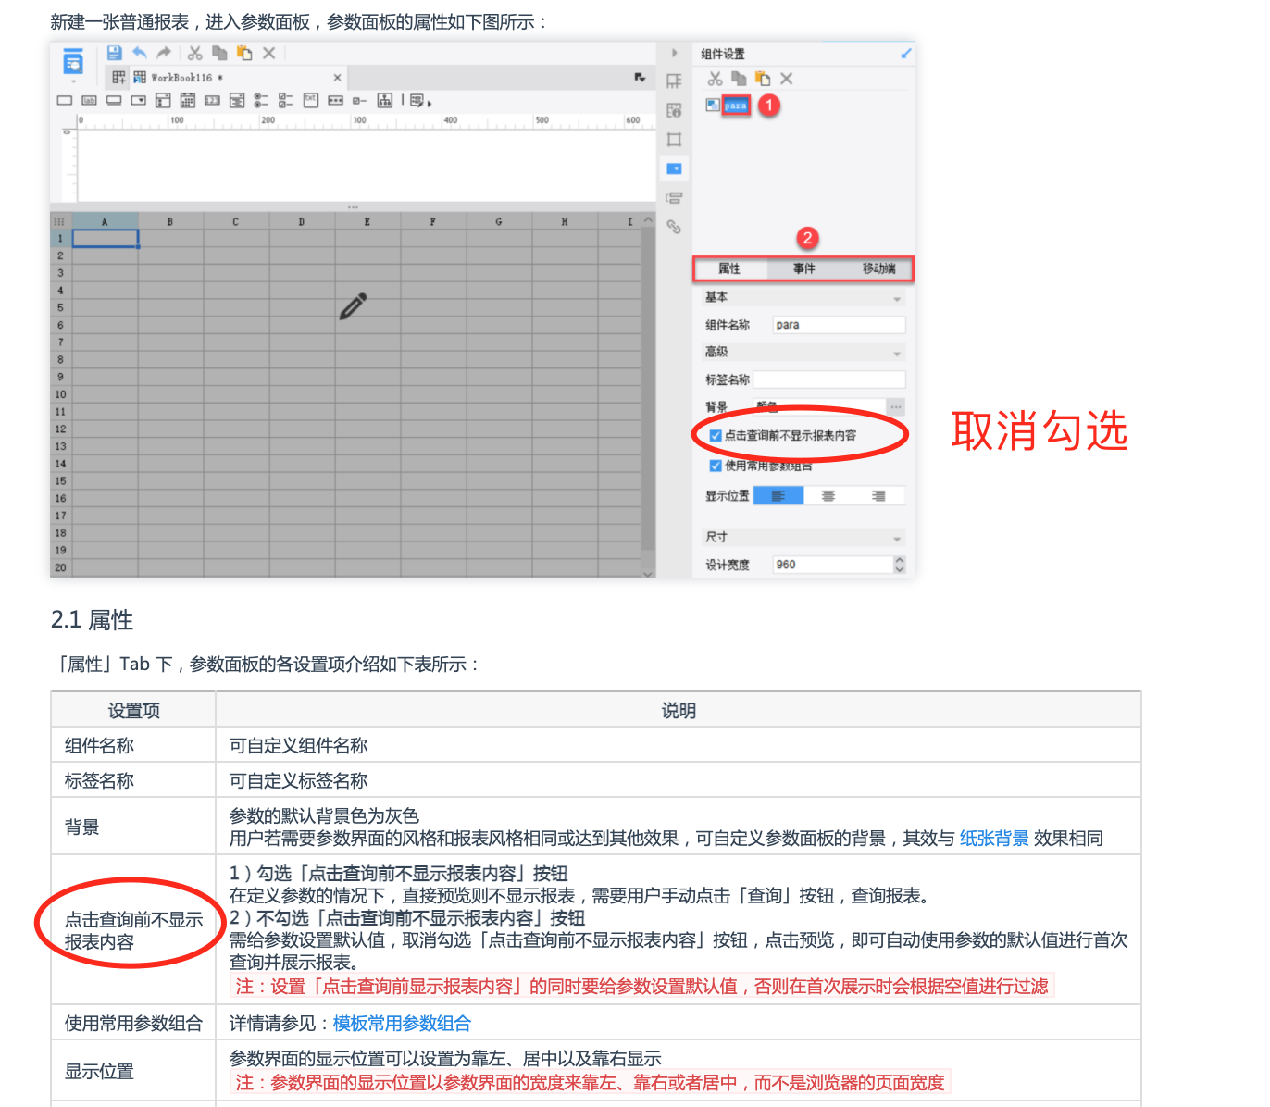Open the template list dropdown at tab bar right
The image size is (1270, 1107).
click(640, 78)
